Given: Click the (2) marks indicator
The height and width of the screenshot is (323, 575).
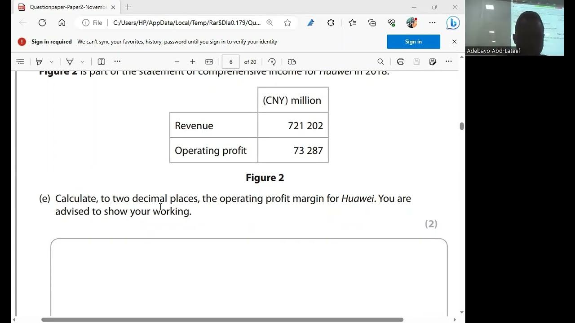Looking at the screenshot, I should coord(431,224).
